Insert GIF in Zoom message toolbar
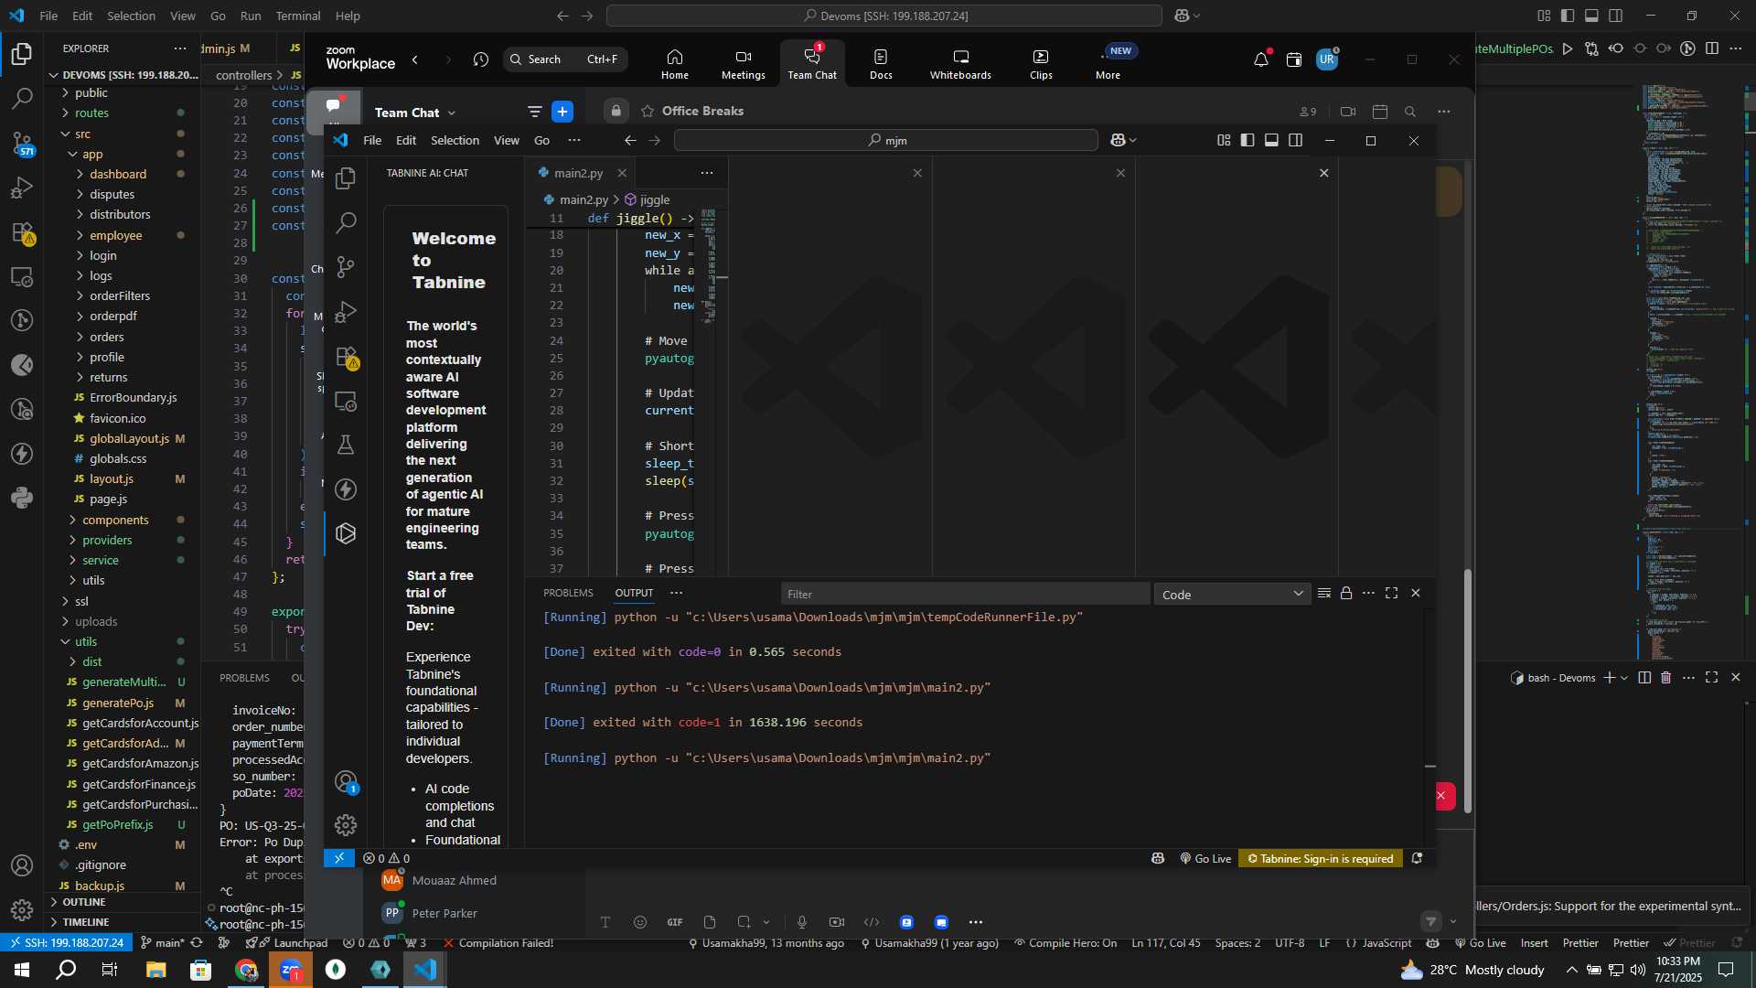1756x988 pixels. 675,922
